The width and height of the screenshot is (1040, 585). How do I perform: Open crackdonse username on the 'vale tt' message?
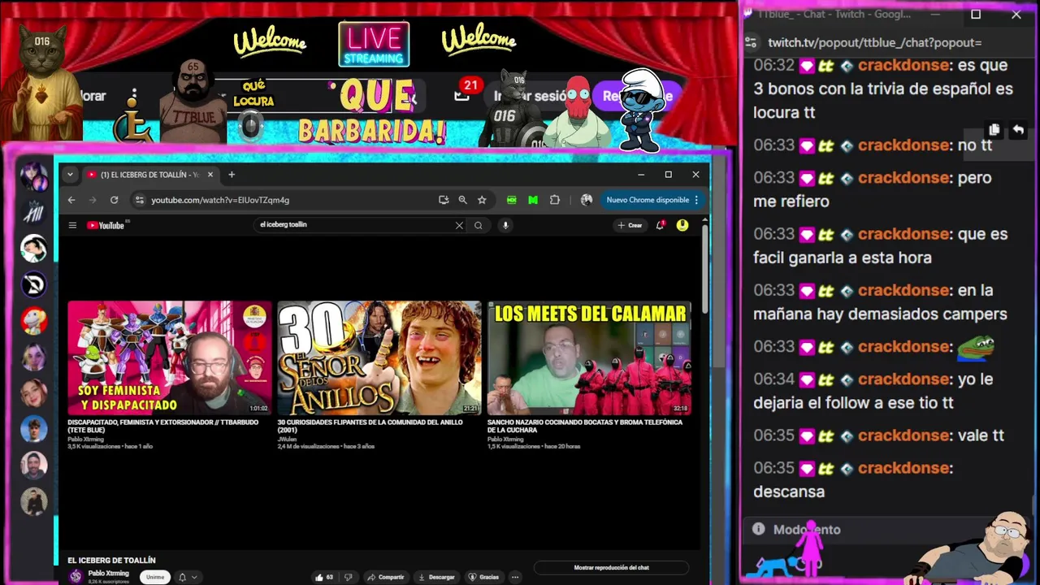pos(902,435)
